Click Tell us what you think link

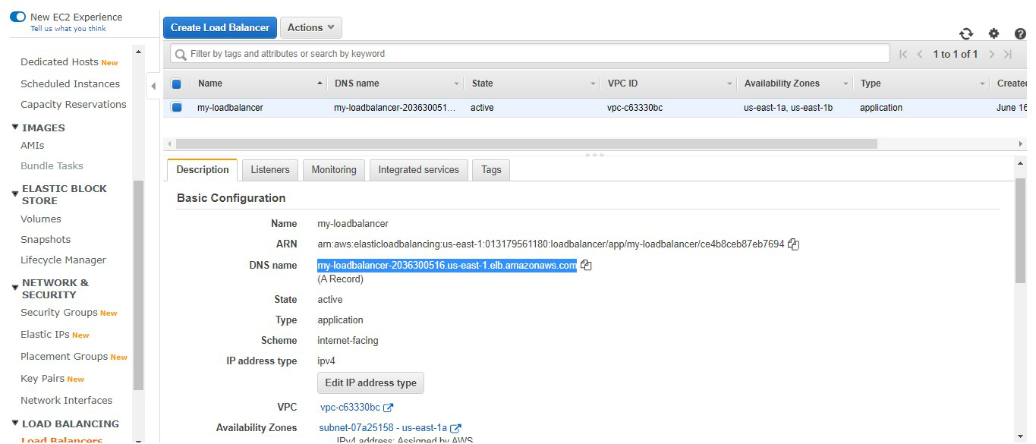[x=68, y=29]
